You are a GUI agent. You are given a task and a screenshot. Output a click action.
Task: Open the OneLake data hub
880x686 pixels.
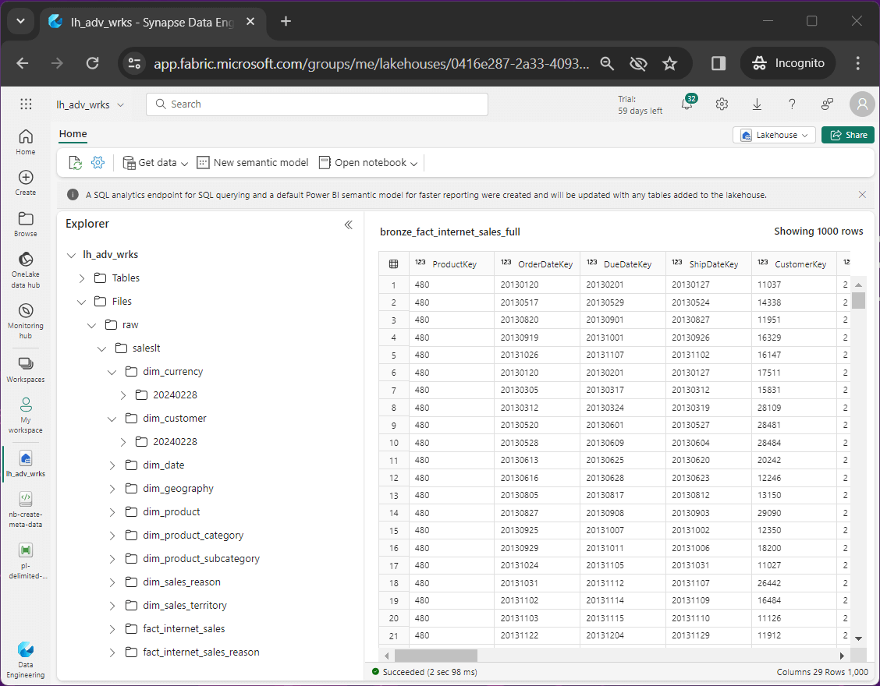point(25,269)
